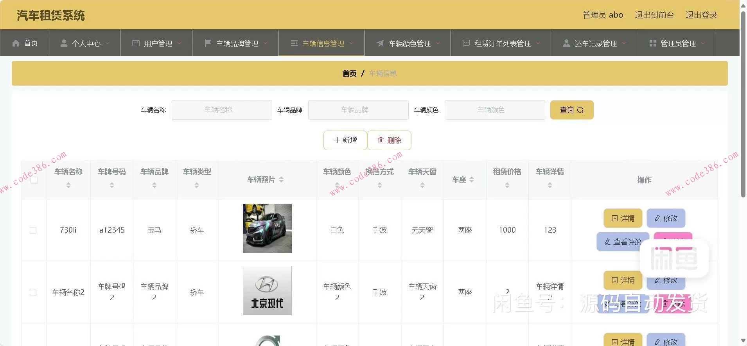Click document icon in 详情 button for 730li
This screenshot has height=346, width=747.
(x=614, y=218)
